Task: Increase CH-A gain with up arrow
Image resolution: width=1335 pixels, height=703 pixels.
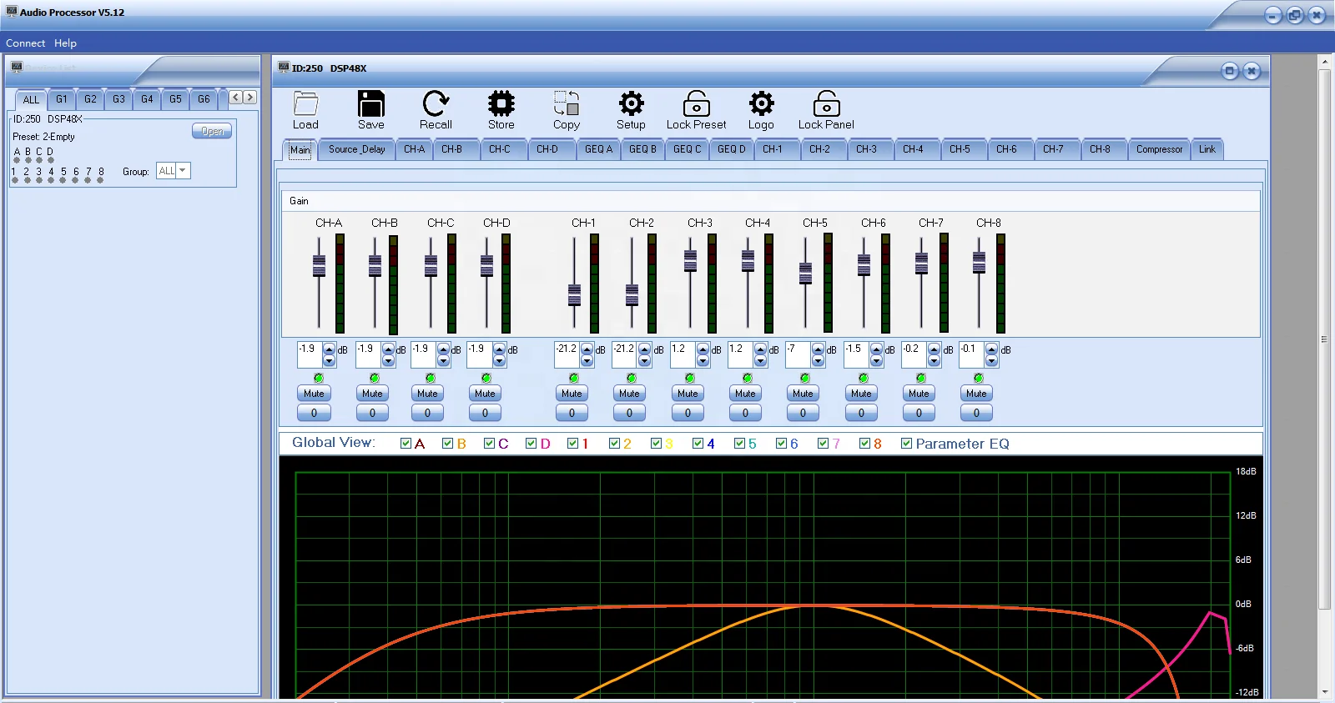Action: [330, 348]
